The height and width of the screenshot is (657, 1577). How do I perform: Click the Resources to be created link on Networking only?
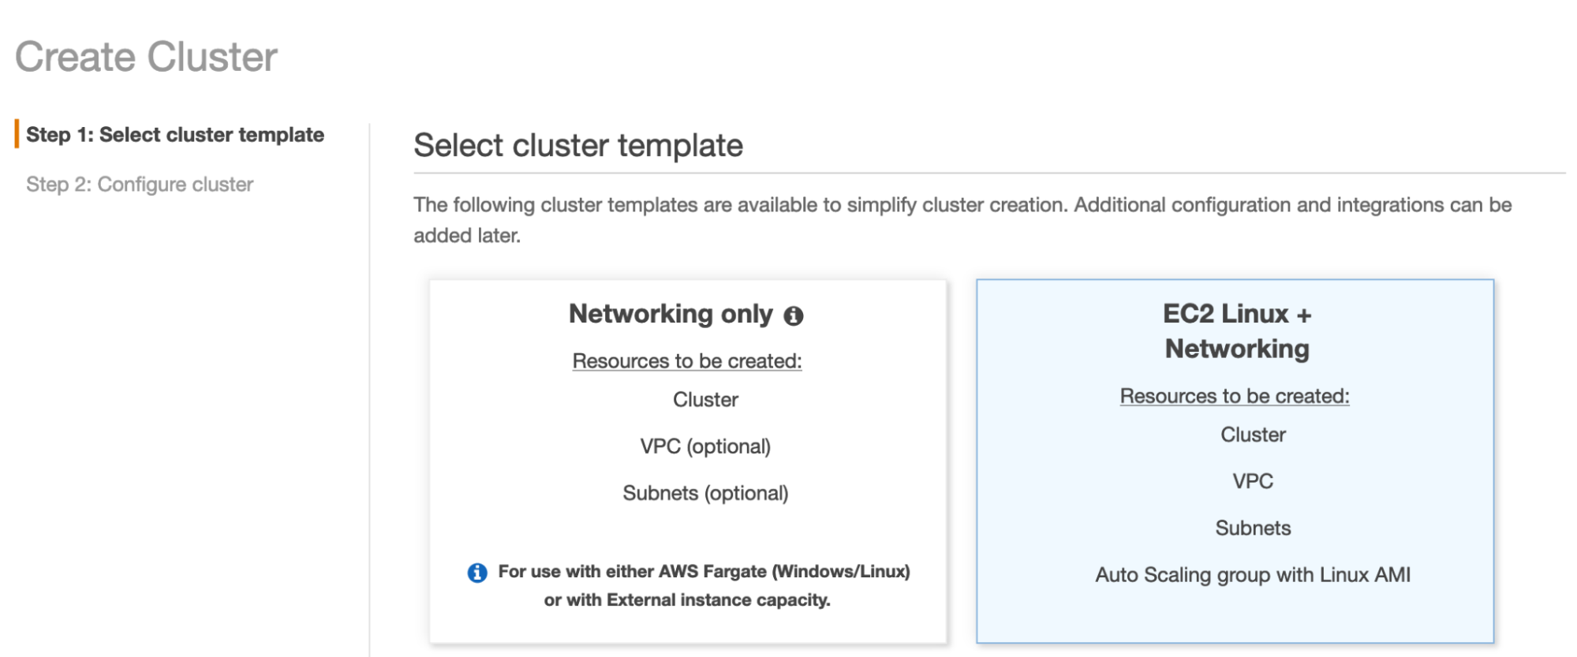coord(686,360)
